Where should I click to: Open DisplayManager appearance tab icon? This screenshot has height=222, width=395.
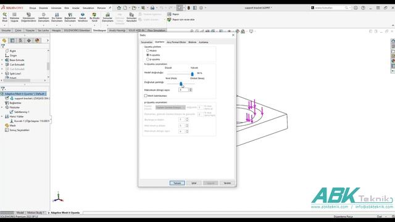[x=37, y=41]
